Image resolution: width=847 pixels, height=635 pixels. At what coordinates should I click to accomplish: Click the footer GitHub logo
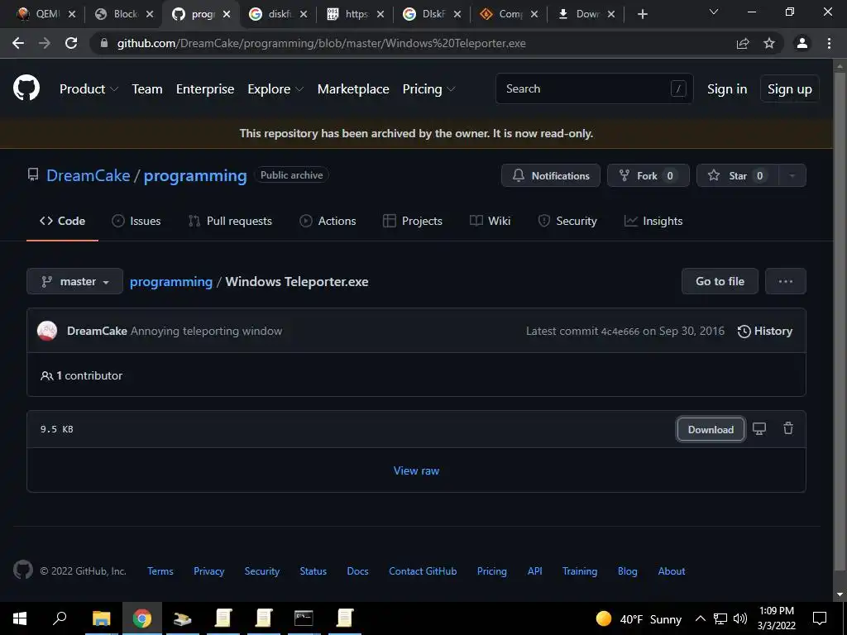point(22,570)
